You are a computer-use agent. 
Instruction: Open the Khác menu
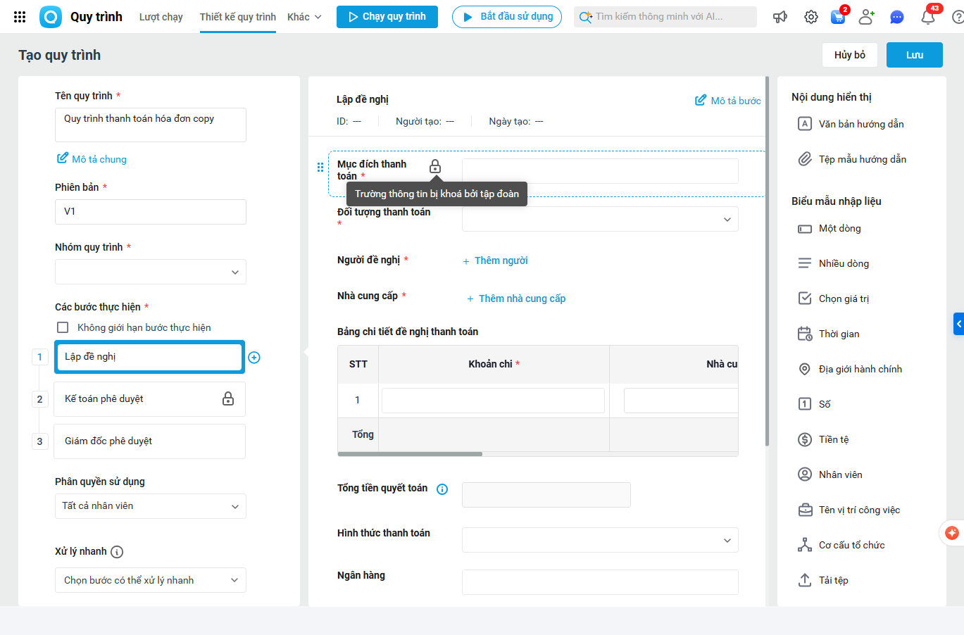click(304, 17)
